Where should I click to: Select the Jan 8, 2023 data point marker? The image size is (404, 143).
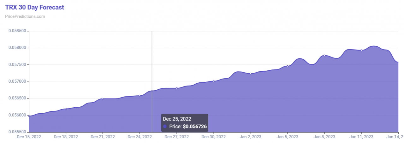pos(324,55)
